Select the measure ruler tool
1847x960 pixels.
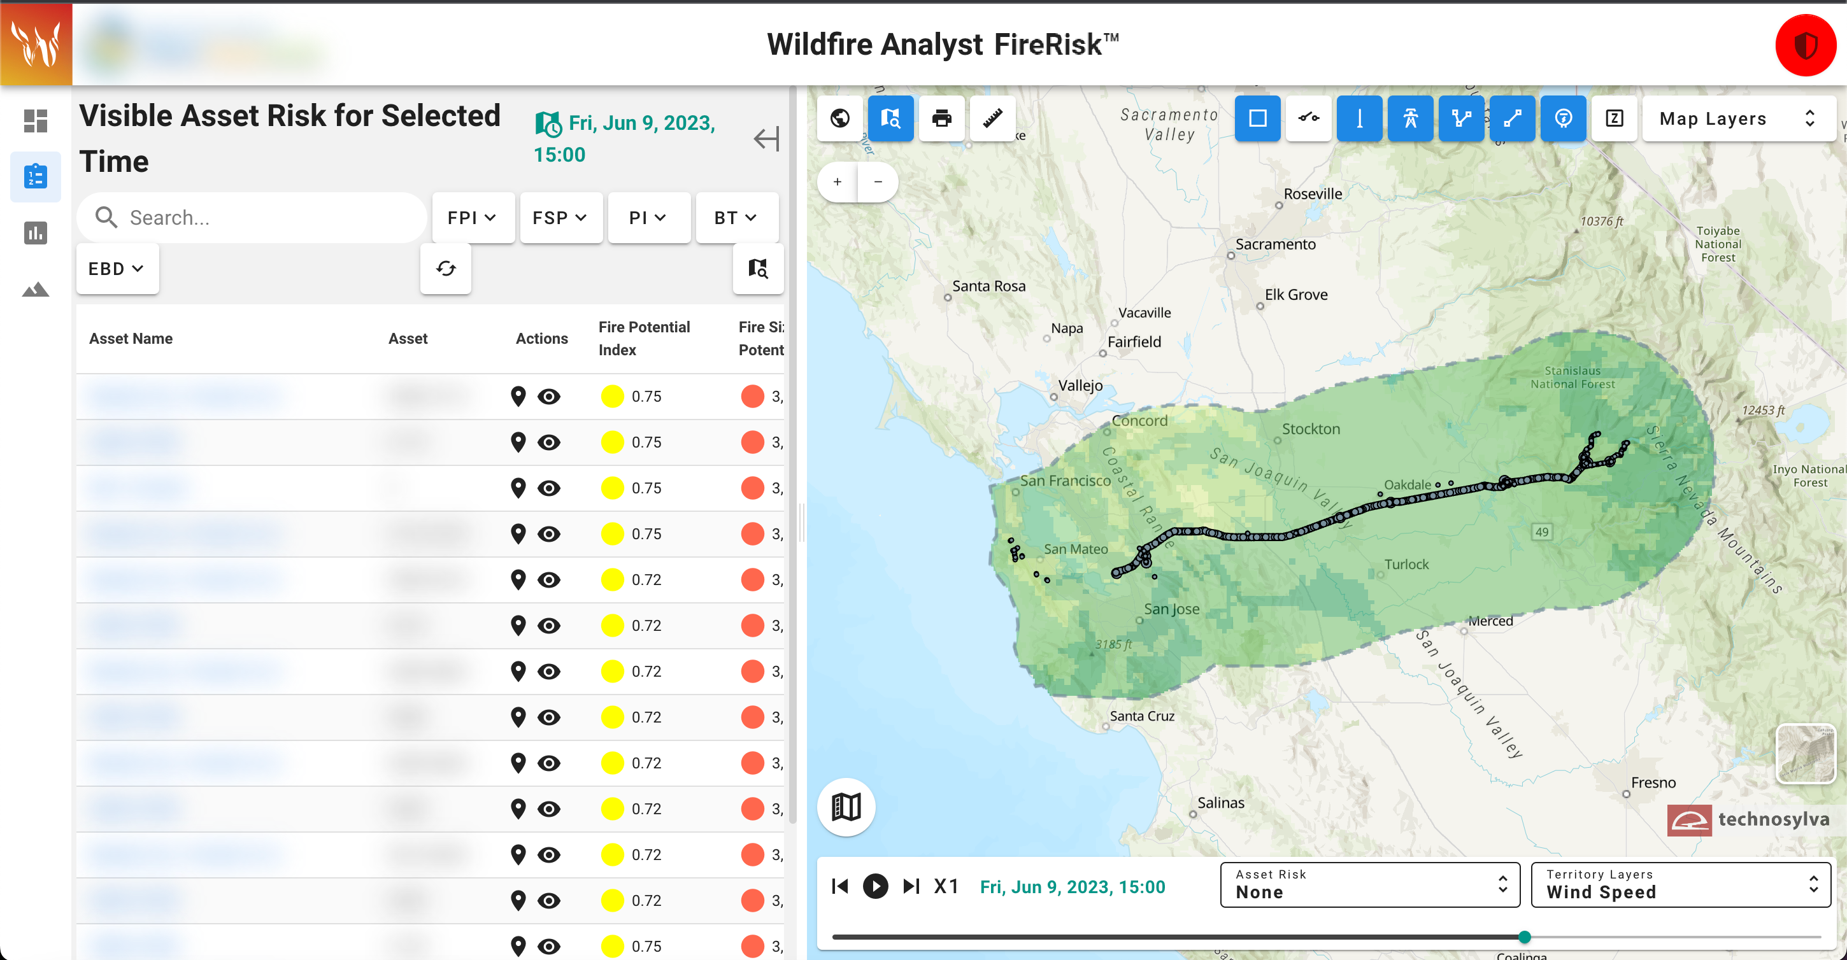pos(992,118)
